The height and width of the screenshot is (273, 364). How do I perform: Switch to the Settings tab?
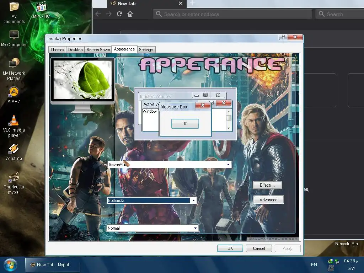pos(146,50)
